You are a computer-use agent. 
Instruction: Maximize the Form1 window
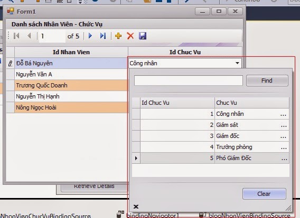point(219,12)
